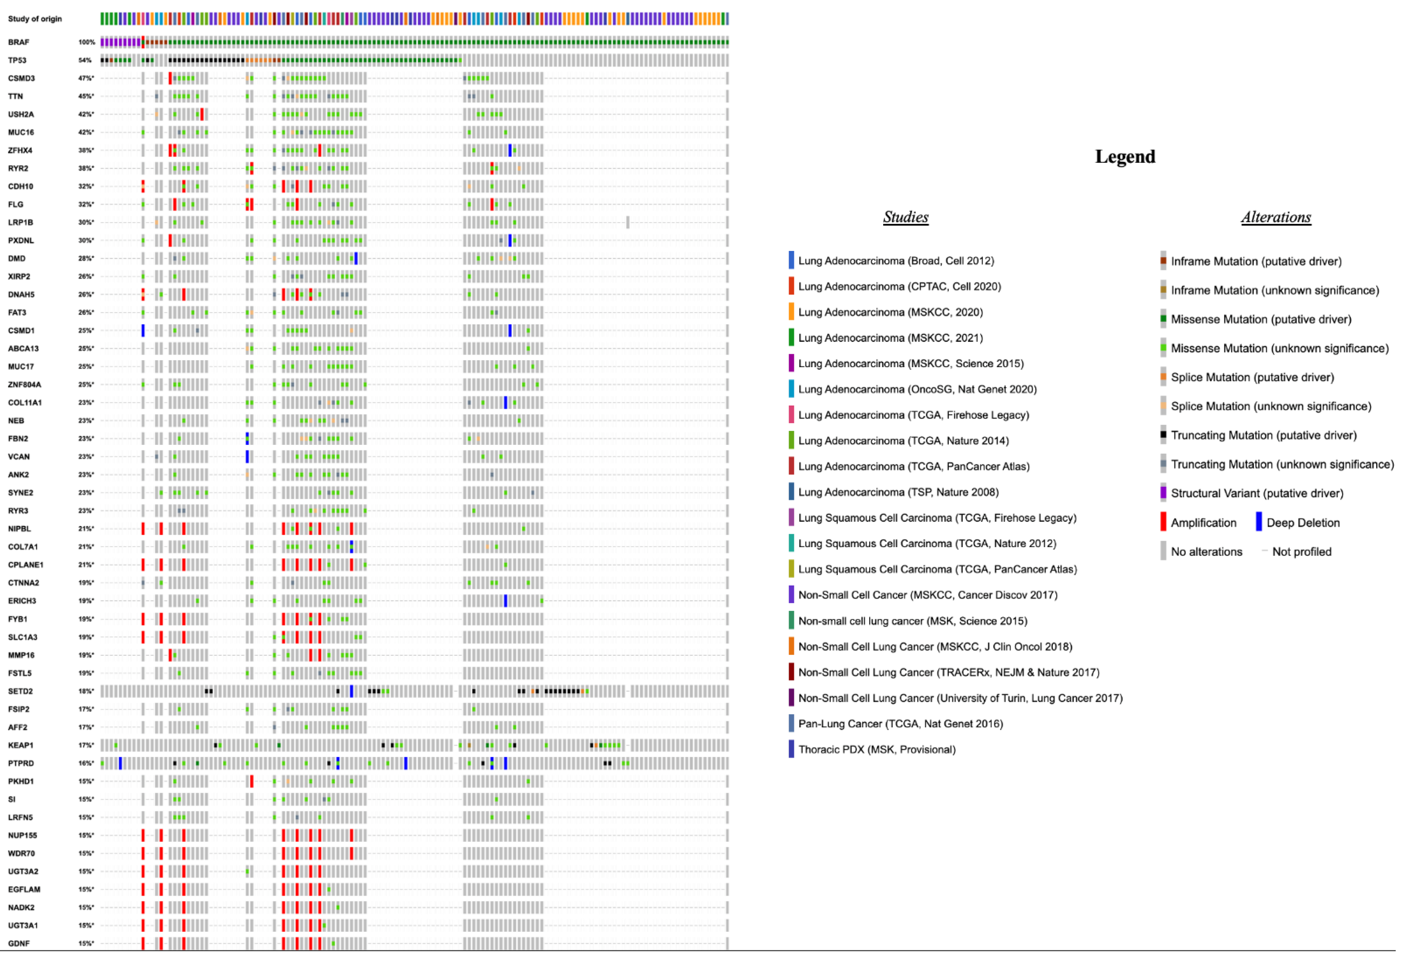Select the TP53 gene track label
Image resolution: width=1405 pixels, height=964 pixels.
(17, 60)
